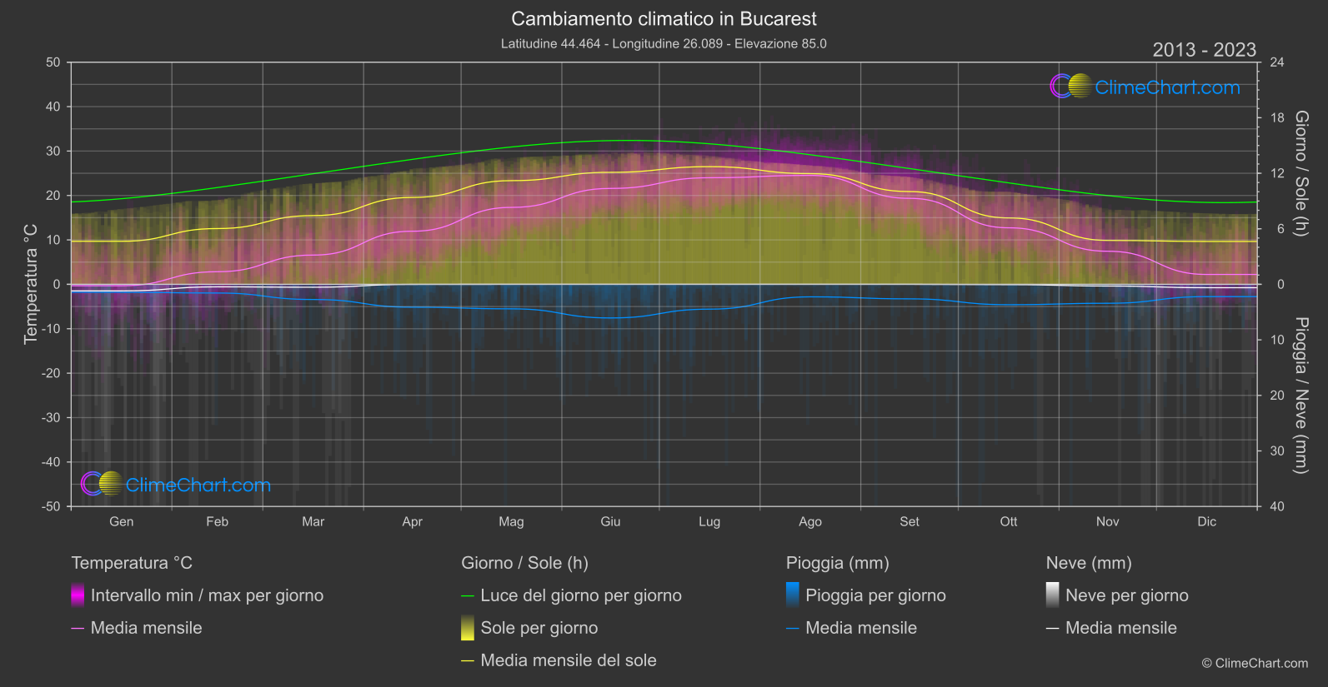Image resolution: width=1328 pixels, height=687 pixels.
Task: Toggle 'Media mensile del sole' legend entry
Action: tap(559, 660)
